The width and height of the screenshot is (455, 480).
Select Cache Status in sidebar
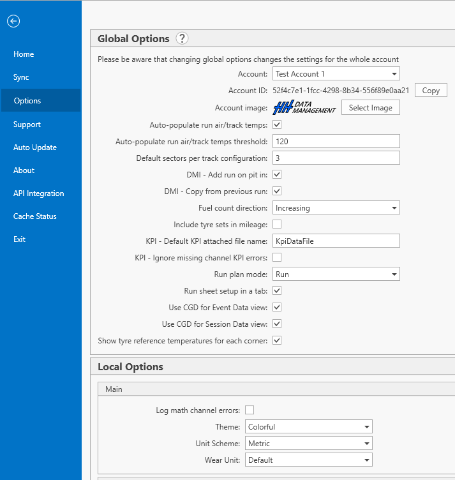click(35, 216)
